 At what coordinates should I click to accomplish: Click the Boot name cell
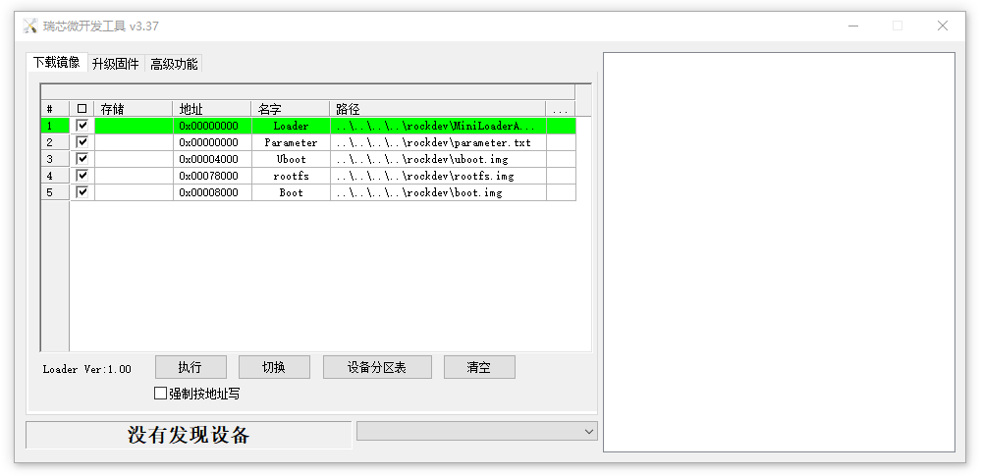[291, 192]
